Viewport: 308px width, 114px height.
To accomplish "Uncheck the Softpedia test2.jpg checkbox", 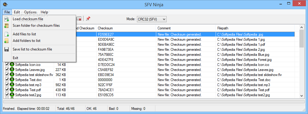I will [x=7, y=95].
